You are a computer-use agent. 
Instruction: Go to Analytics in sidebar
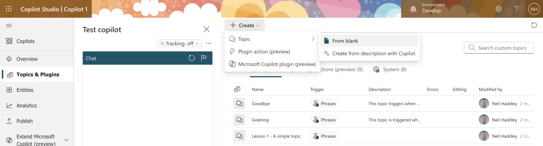[x=27, y=105]
